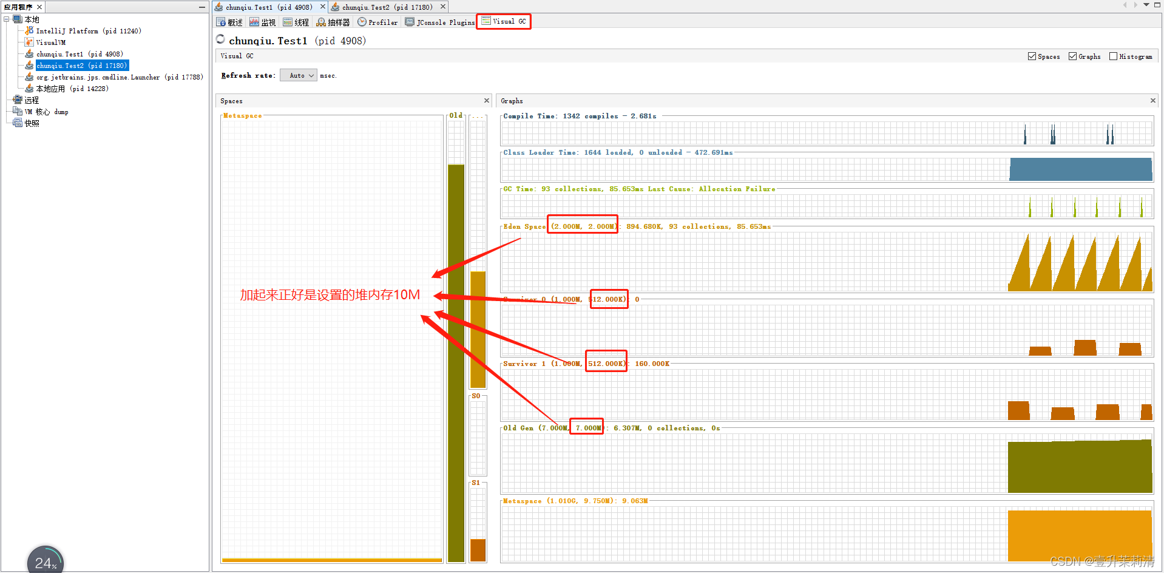Select org.jetbrains.jps.cmdline.Launcher (pid 17788)
The width and height of the screenshot is (1164, 573).
click(120, 77)
